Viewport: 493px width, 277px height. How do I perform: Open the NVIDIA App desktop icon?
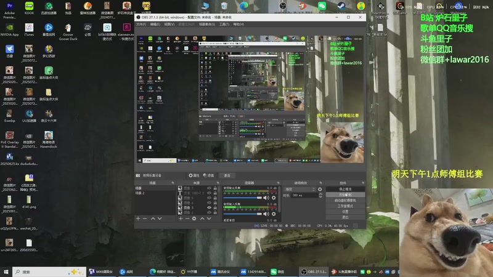pos(10,30)
